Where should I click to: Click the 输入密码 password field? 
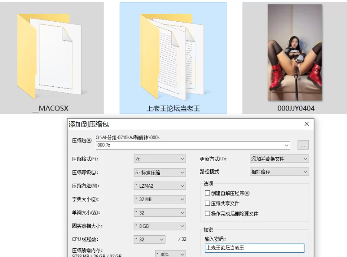click(x=254, y=248)
